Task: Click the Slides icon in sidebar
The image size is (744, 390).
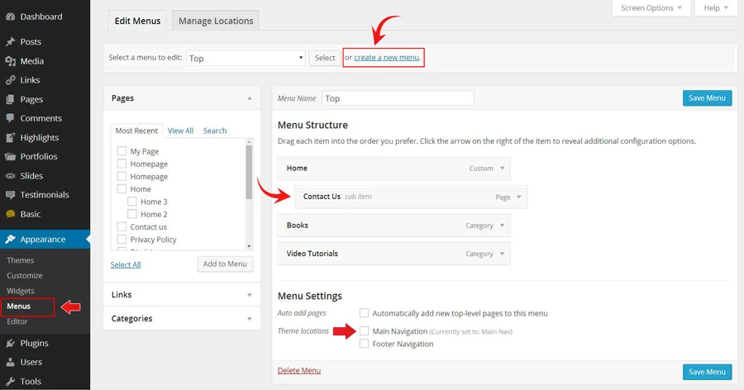Action: point(10,176)
